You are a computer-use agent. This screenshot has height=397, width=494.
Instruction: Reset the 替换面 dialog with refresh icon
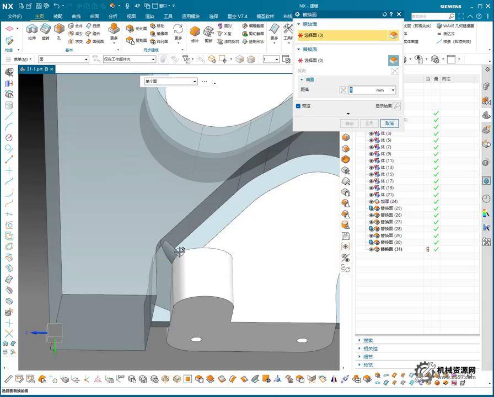[x=384, y=14]
